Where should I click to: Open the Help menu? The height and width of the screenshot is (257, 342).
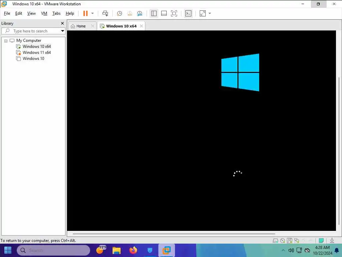tap(70, 13)
